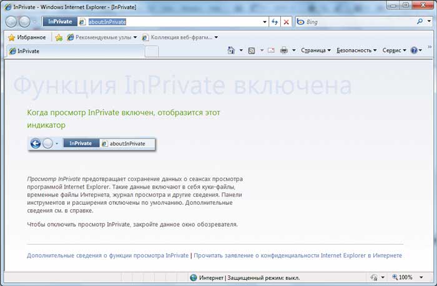Click the Refresh page icon
The image size is (437, 286).
(275, 22)
